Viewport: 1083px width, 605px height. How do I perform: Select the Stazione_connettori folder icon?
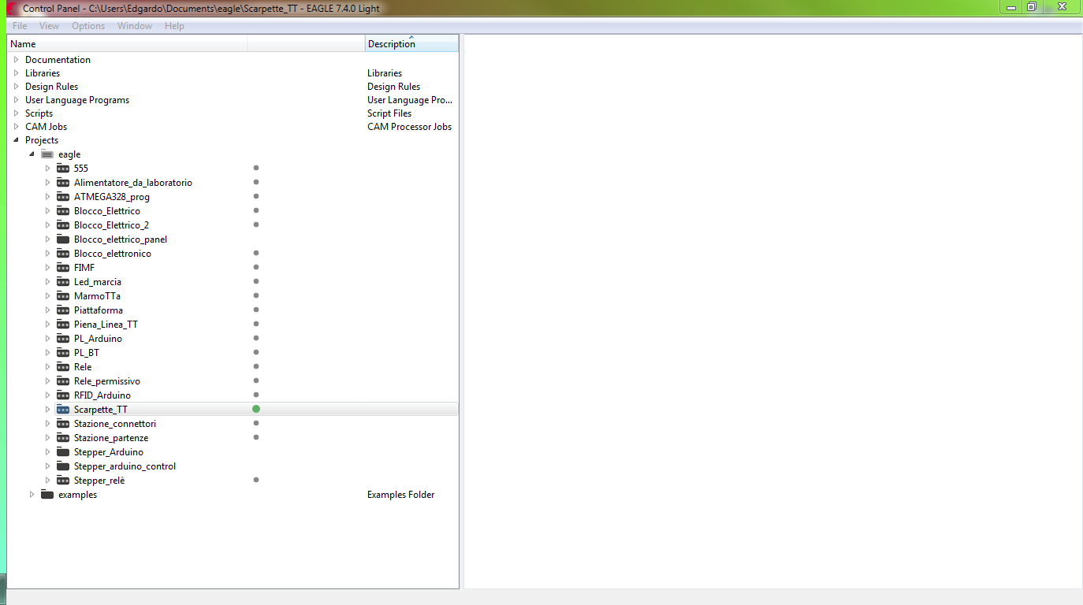(x=63, y=424)
